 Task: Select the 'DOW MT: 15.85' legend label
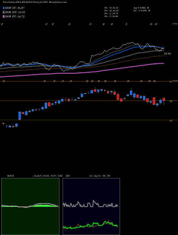coord(15,12)
